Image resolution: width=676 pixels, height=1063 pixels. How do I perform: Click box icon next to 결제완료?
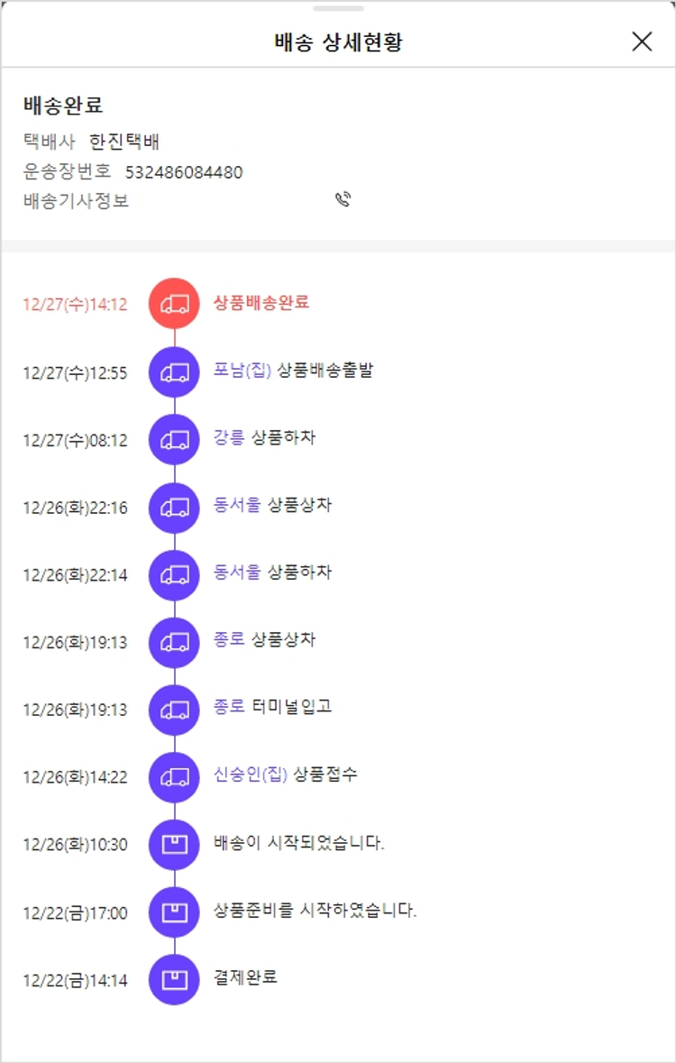pos(174,979)
